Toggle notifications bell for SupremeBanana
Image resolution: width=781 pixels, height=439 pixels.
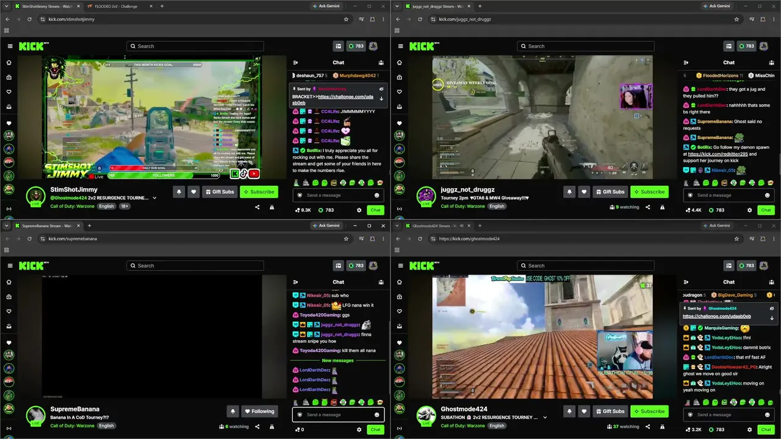point(232,411)
